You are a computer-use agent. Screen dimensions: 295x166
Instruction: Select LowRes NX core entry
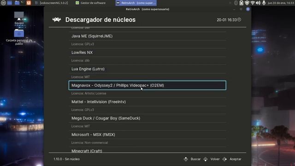click(147, 53)
